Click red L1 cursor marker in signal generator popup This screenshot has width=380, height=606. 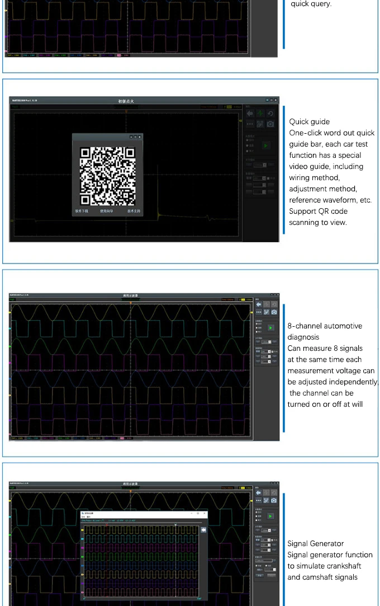pyautogui.click(x=107, y=524)
